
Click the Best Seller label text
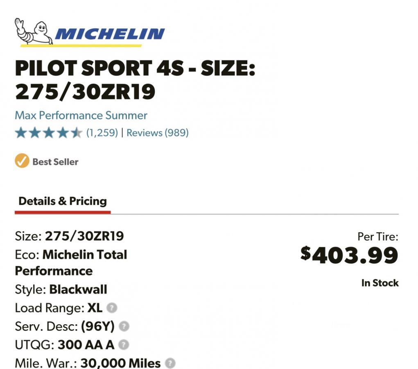pos(55,162)
